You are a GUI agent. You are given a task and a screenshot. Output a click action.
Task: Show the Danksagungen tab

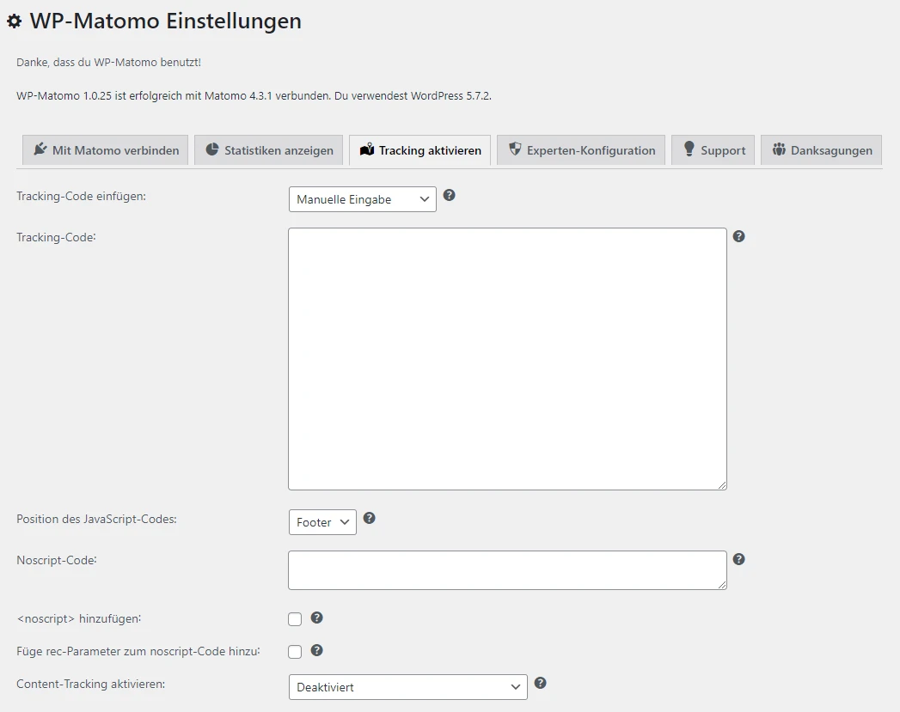pyautogui.click(x=821, y=150)
